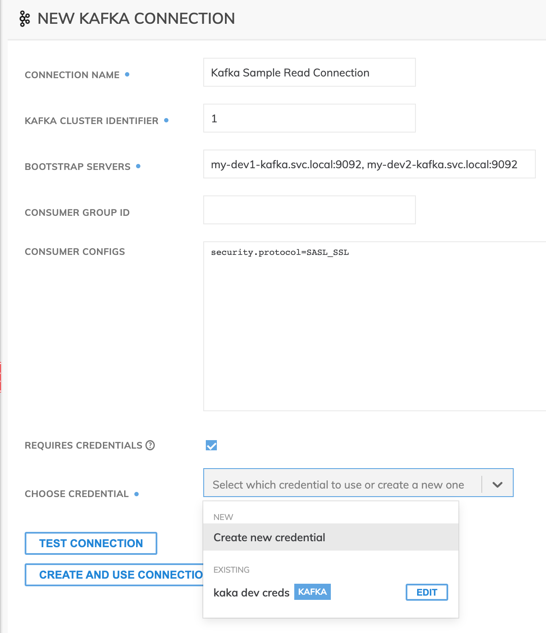Open the Requires Credentials help icon
Image resolution: width=546 pixels, height=633 pixels.
[150, 445]
